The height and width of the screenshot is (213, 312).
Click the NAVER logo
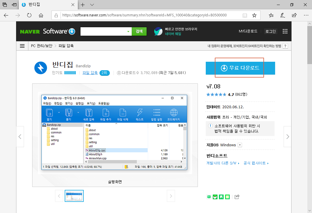(x=30, y=32)
